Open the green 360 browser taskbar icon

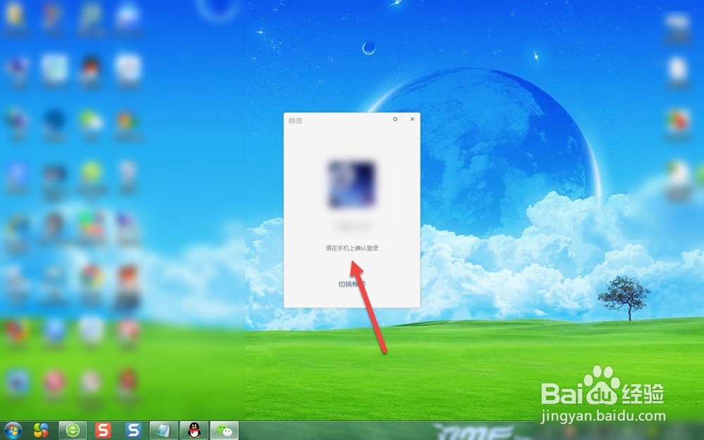click(73, 431)
